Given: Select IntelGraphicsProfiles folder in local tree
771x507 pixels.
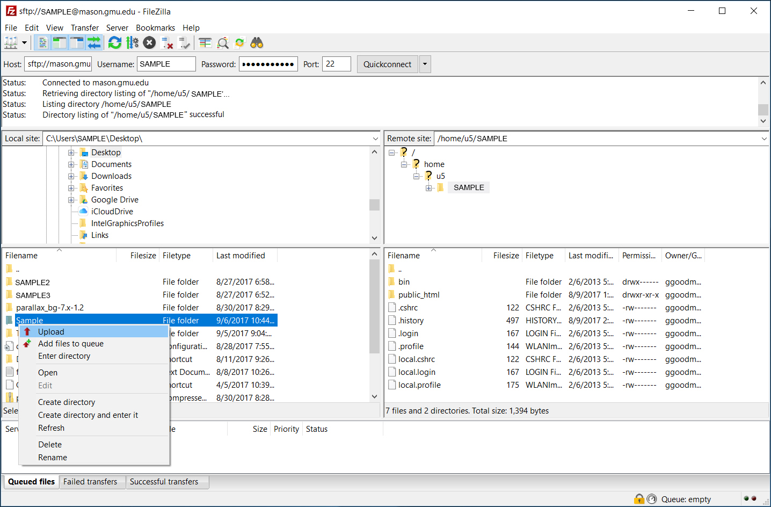Looking at the screenshot, I should 127,223.
